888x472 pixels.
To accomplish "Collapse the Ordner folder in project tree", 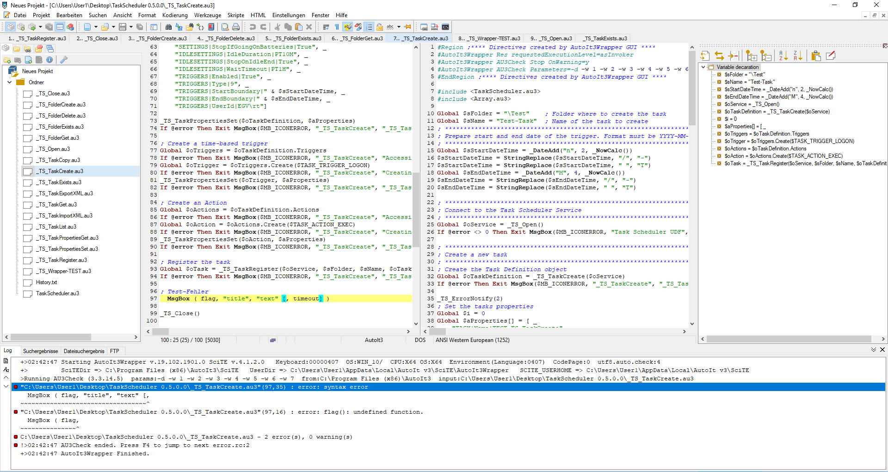I will [x=10, y=82].
